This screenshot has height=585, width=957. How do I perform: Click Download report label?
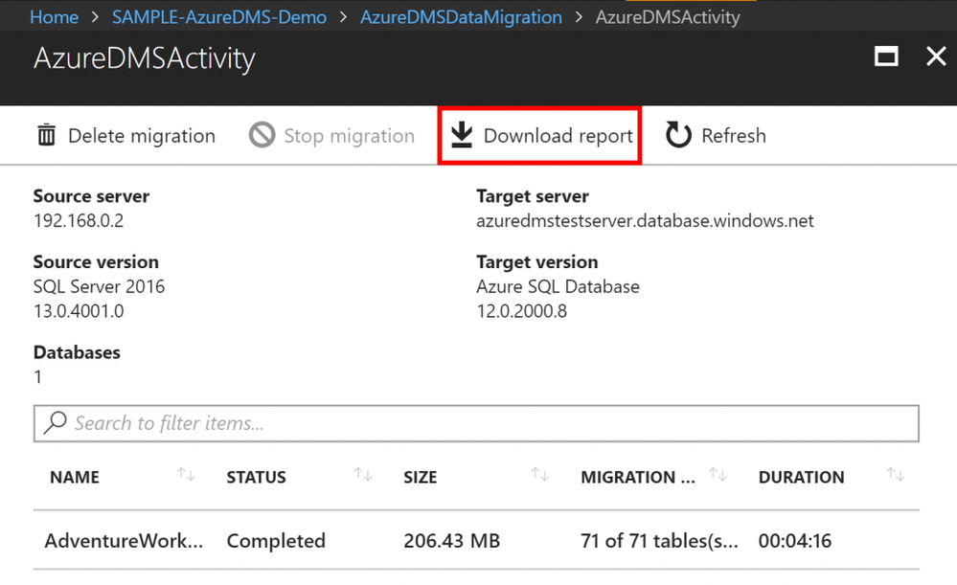point(558,135)
